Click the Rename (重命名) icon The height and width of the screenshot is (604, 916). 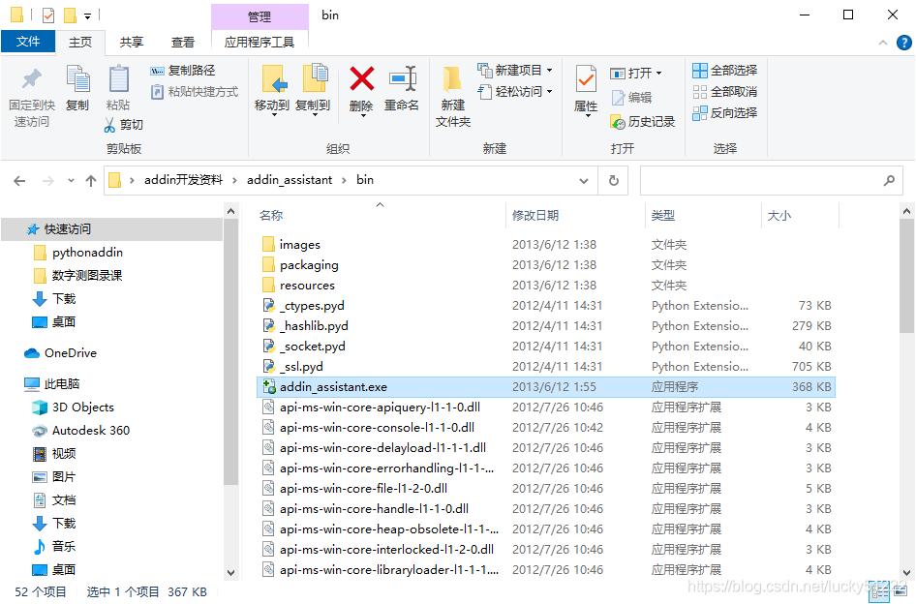[x=402, y=78]
